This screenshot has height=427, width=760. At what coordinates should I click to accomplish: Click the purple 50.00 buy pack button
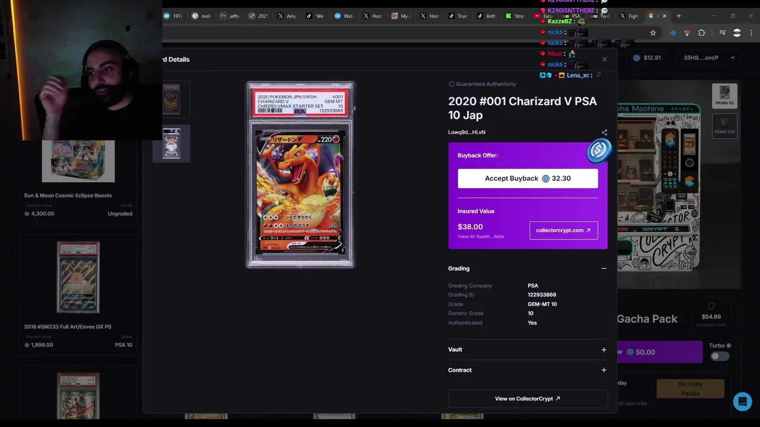coord(659,352)
